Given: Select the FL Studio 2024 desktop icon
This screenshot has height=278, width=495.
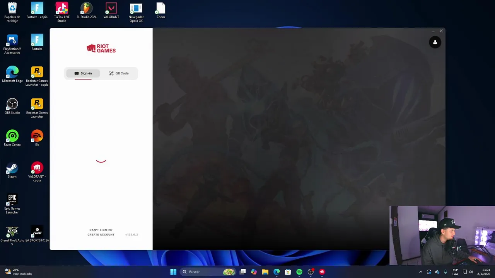Looking at the screenshot, I should (86, 11).
